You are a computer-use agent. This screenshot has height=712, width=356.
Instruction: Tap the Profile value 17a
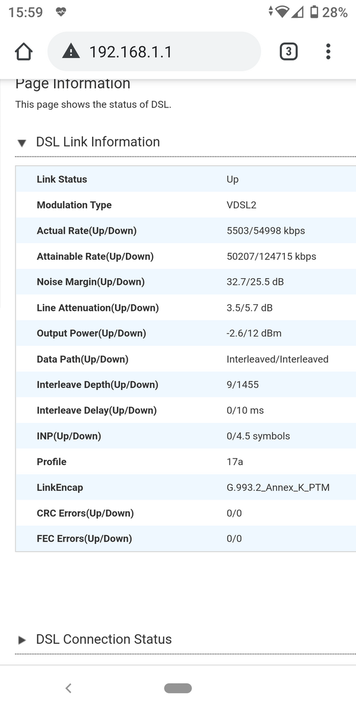pos(235,462)
